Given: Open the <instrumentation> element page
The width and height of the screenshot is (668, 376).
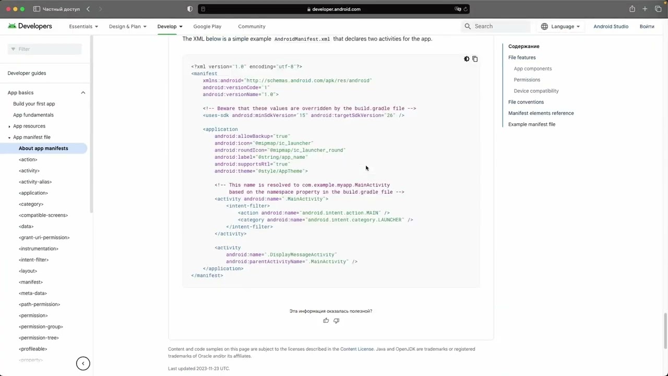Looking at the screenshot, I should click(x=39, y=249).
